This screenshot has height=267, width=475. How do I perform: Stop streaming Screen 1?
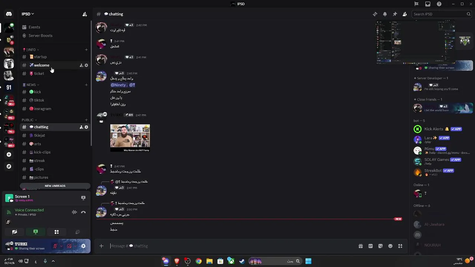83,198
